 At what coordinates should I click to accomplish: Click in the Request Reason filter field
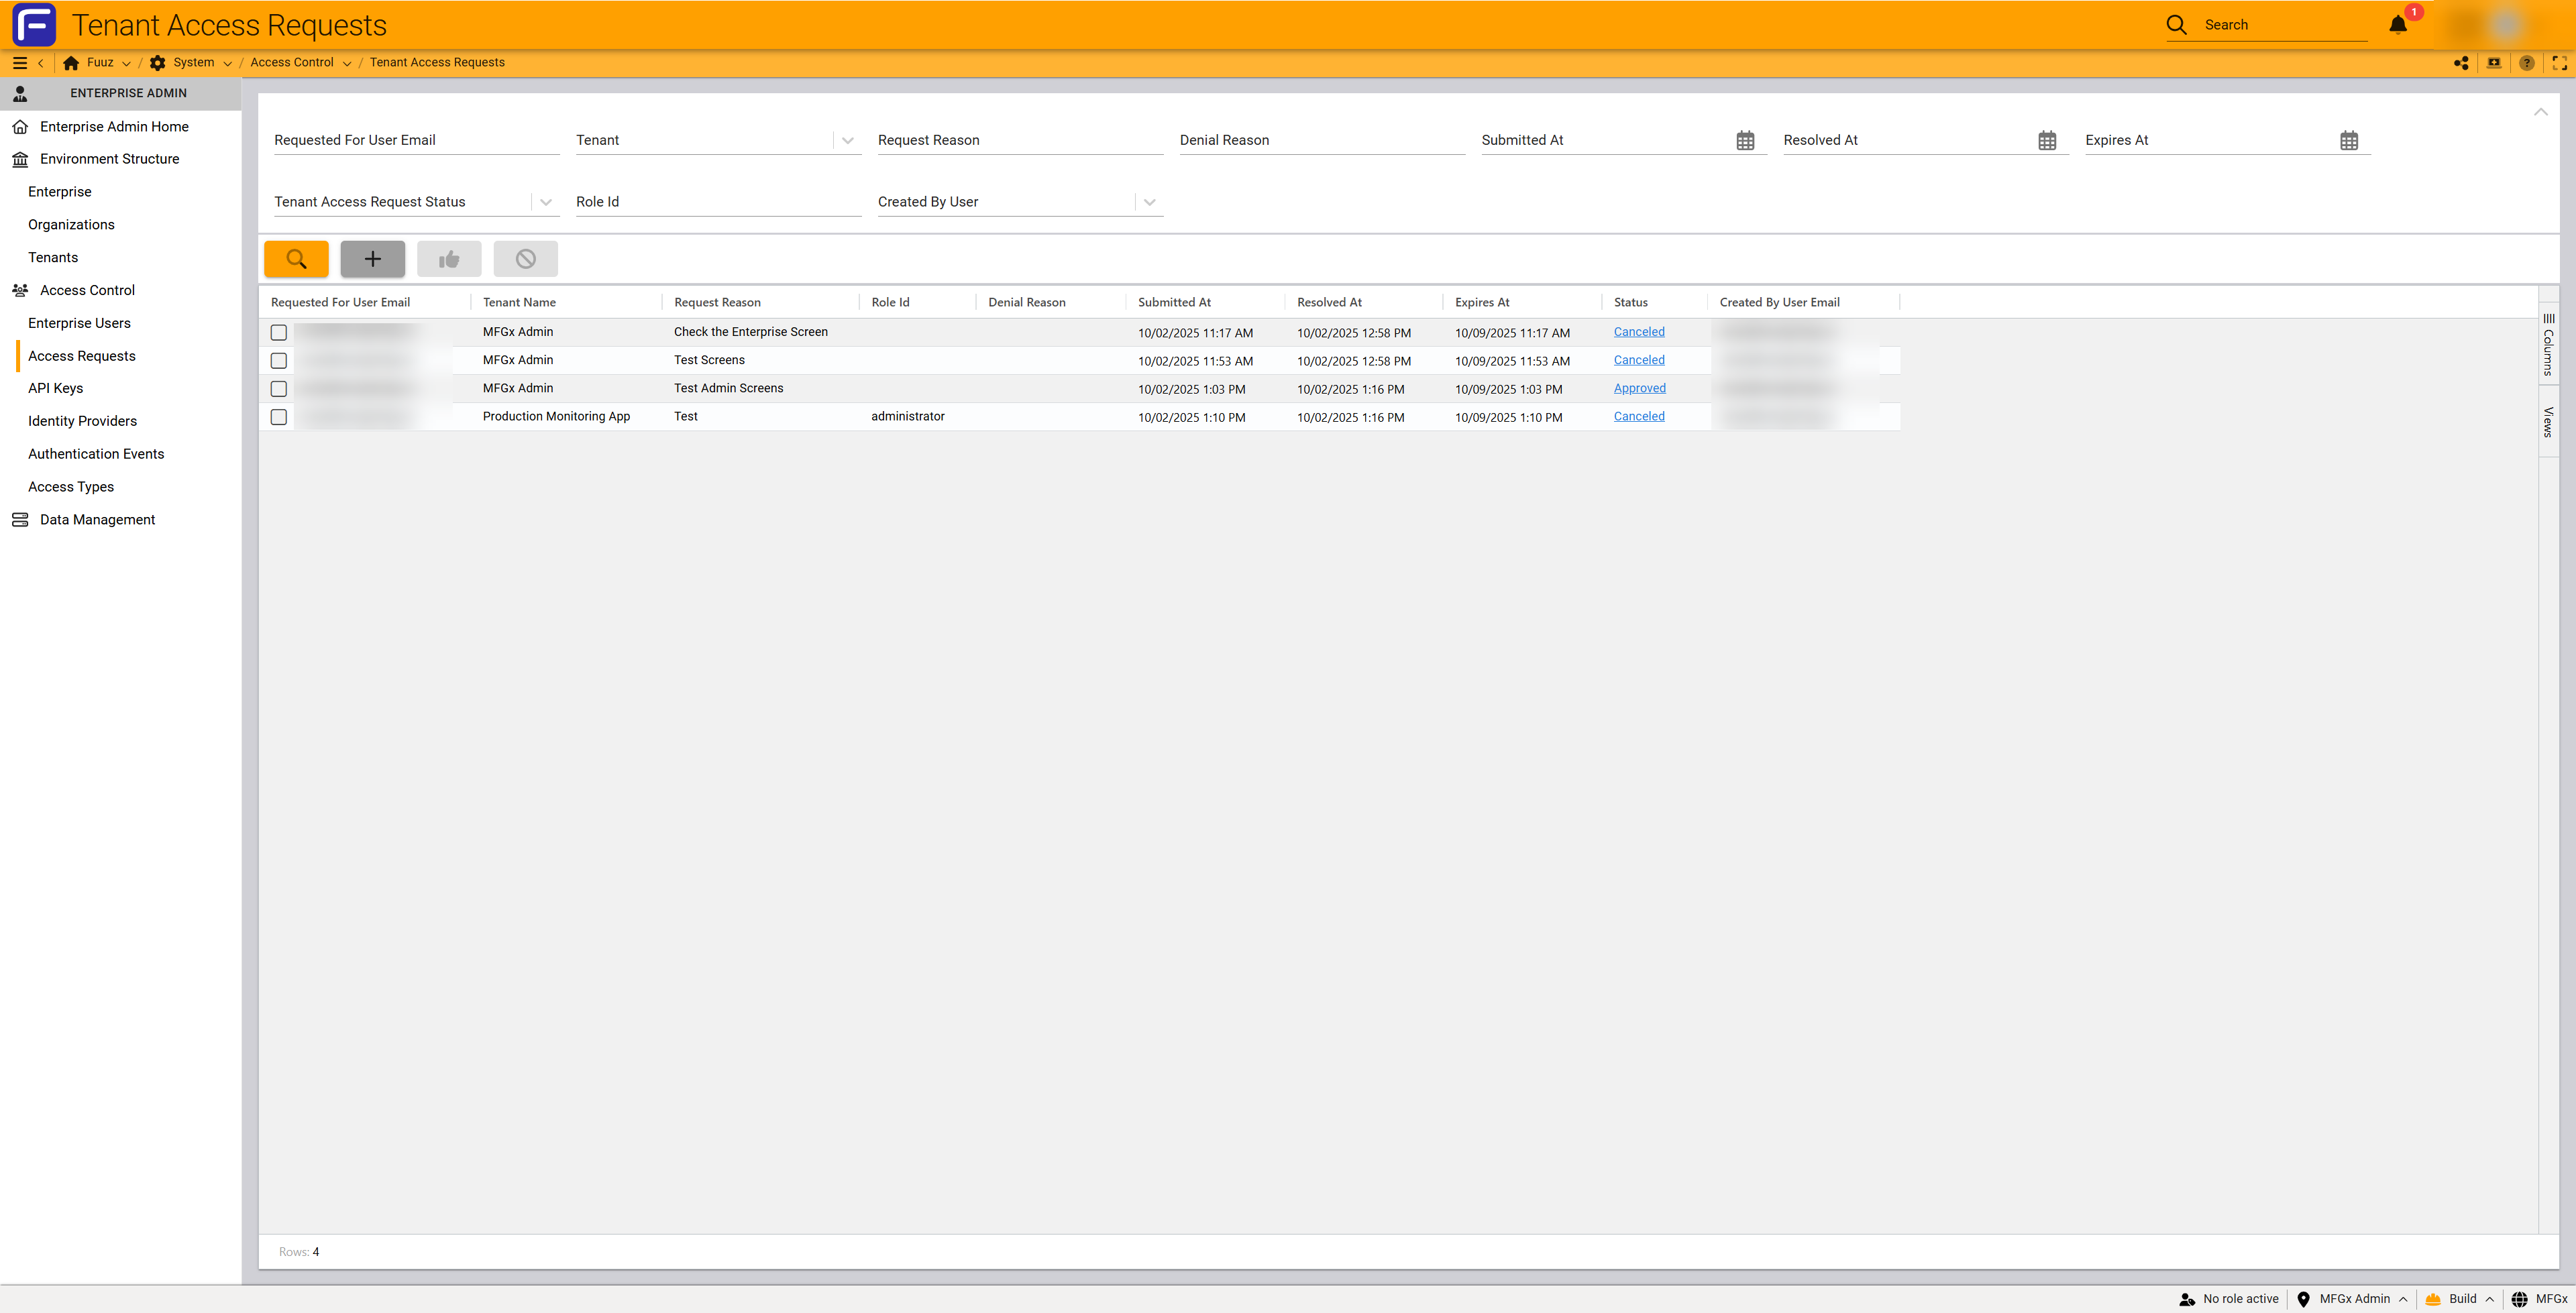tap(1020, 141)
